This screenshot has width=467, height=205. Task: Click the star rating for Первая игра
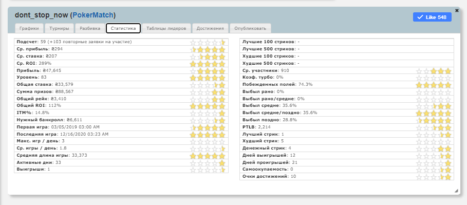click(x=208, y=127)
